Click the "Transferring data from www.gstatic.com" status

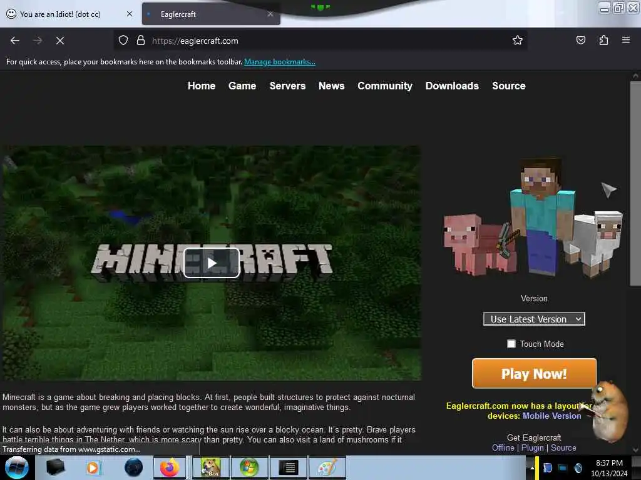tap(71, 449)
